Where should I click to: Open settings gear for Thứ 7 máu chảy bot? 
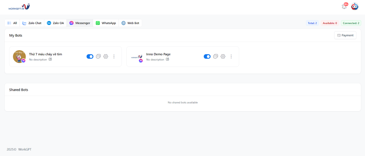click(x=106, y=56)
